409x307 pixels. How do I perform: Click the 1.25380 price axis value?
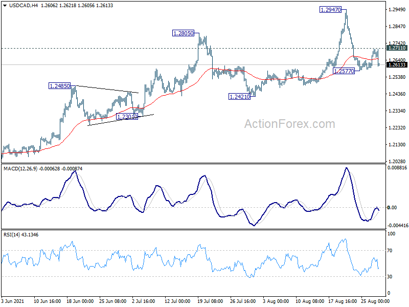[x=397, y=77]
